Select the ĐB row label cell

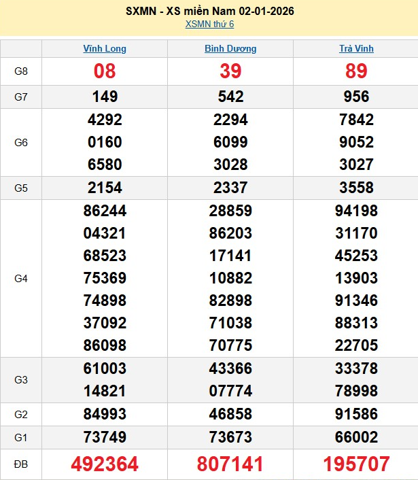(x=21, y=464)
